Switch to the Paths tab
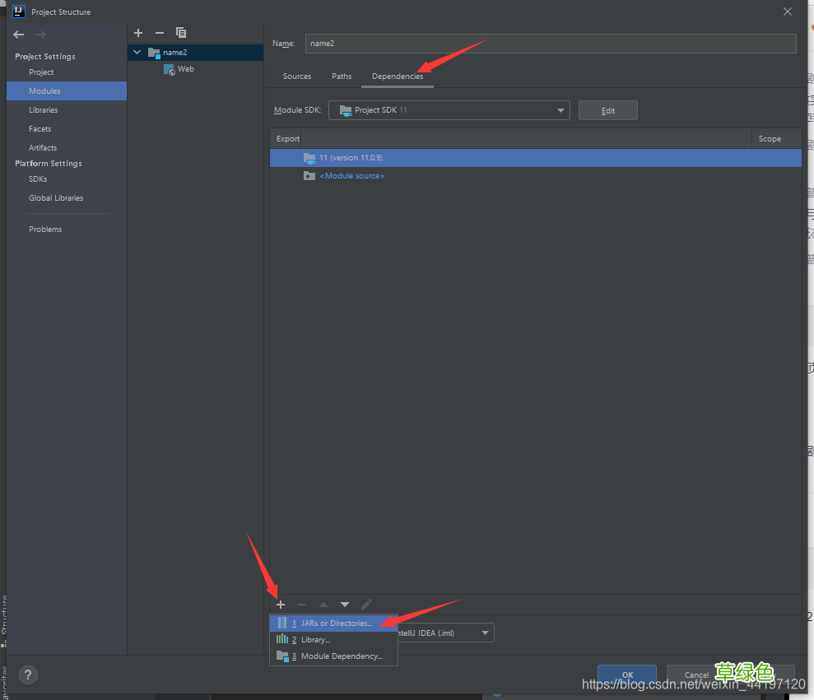 342,76
